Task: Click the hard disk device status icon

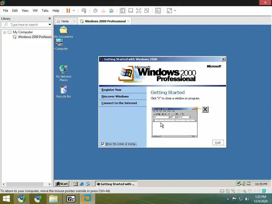Action: 222,191
